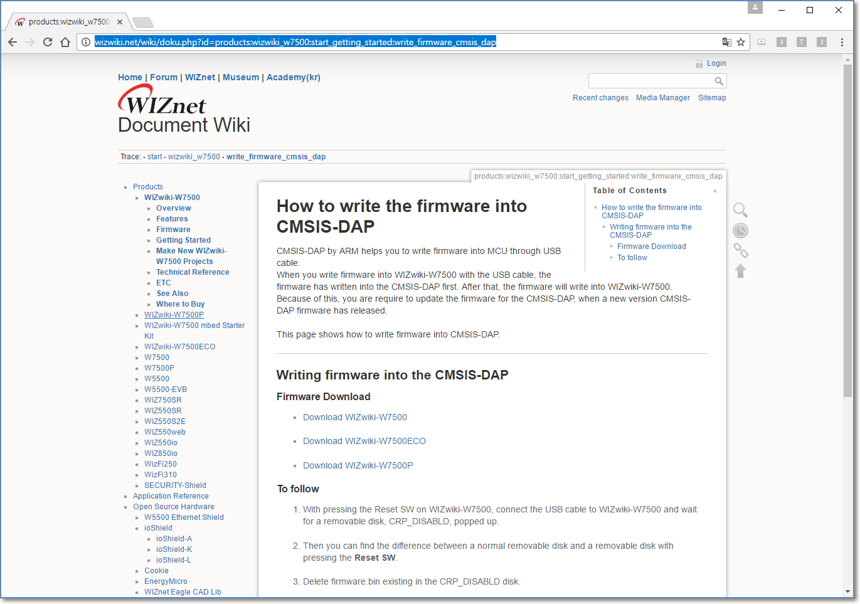Open WIZwiki-W7500ECO sidebar item
Viewport: 860px width, 604px height.
point(179,347)
